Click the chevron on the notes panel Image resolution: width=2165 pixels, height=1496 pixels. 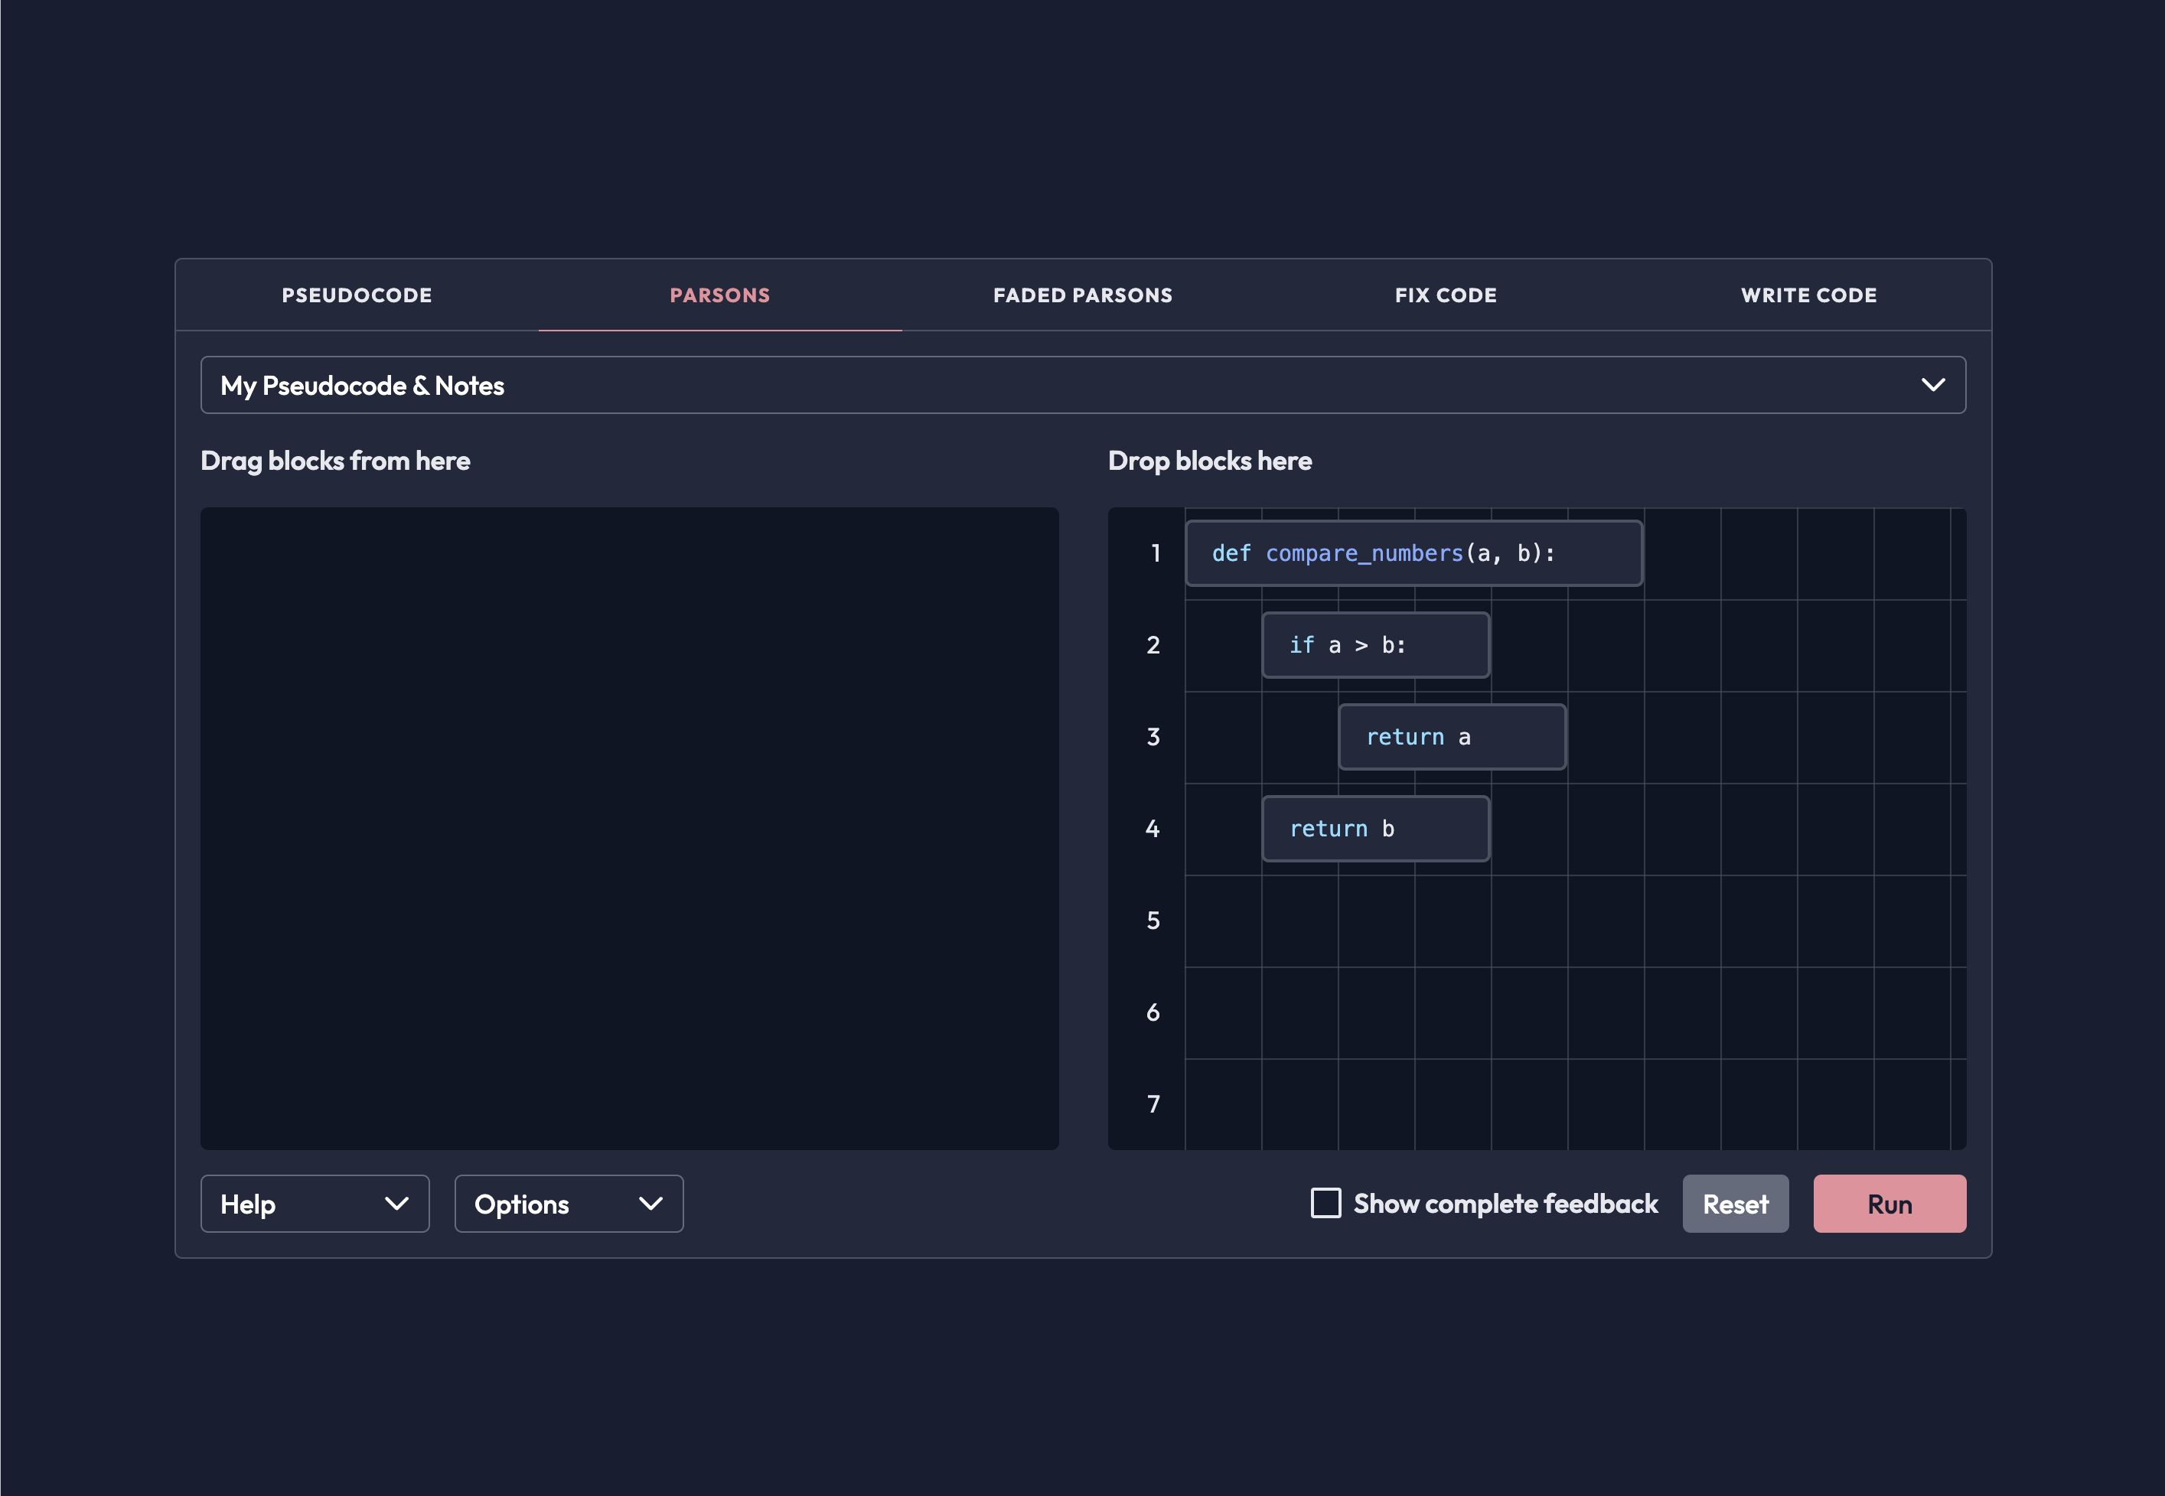point(1932,385)
